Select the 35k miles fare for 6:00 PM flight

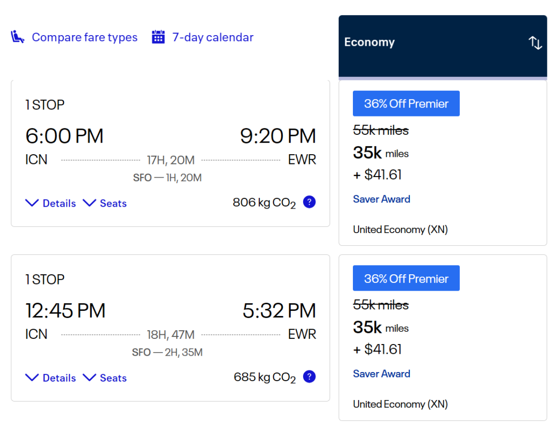click(443, 163)
